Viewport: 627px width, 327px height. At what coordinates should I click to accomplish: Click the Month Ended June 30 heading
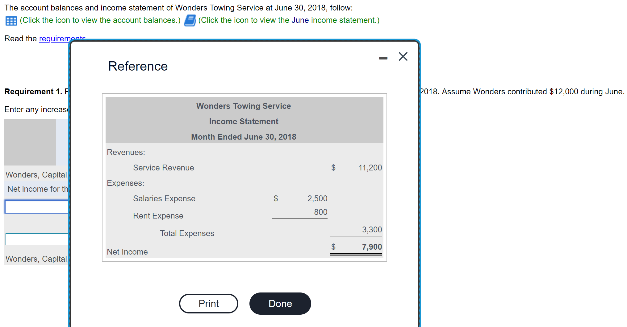tap(244, 137)
